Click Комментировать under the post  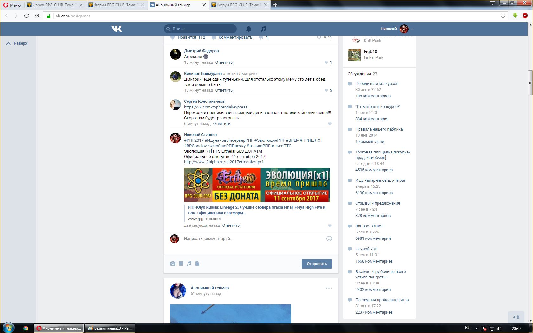coord(232,37)
